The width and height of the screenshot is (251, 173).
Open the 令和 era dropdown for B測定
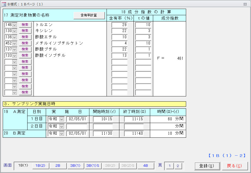click(x=62, y=133)
